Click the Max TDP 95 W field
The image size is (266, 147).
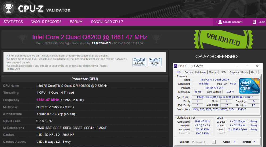pos(233,84)
